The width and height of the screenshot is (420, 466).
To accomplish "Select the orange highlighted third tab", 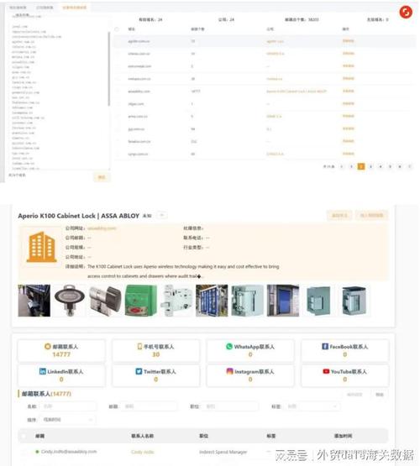I will (x=74, y=8).
